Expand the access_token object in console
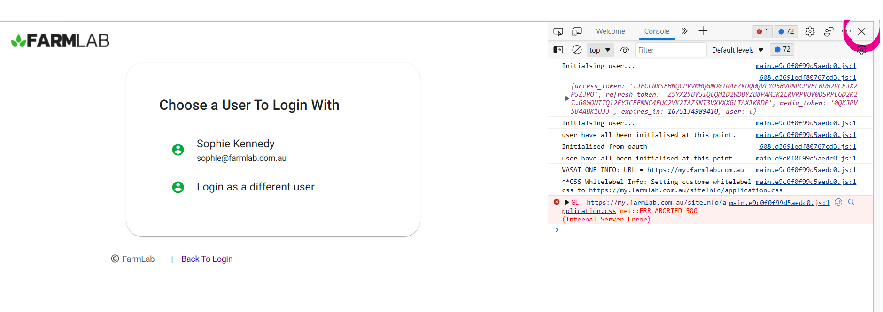 pos(567,99)
